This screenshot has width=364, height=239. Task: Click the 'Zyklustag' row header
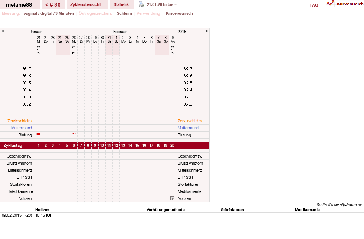pos(13,146)
